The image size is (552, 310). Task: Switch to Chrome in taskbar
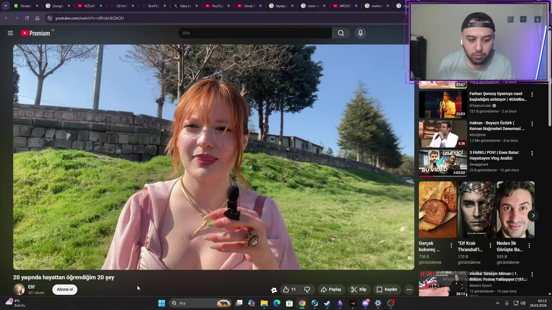pos(302,303)
